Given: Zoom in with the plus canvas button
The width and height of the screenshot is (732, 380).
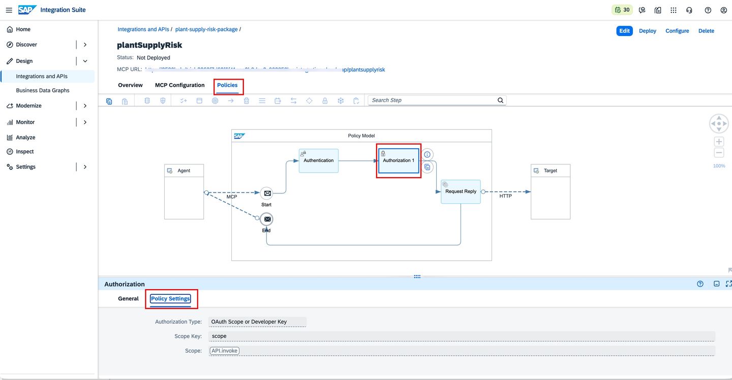Looking at the screenshot, I should tap(719, 142).
